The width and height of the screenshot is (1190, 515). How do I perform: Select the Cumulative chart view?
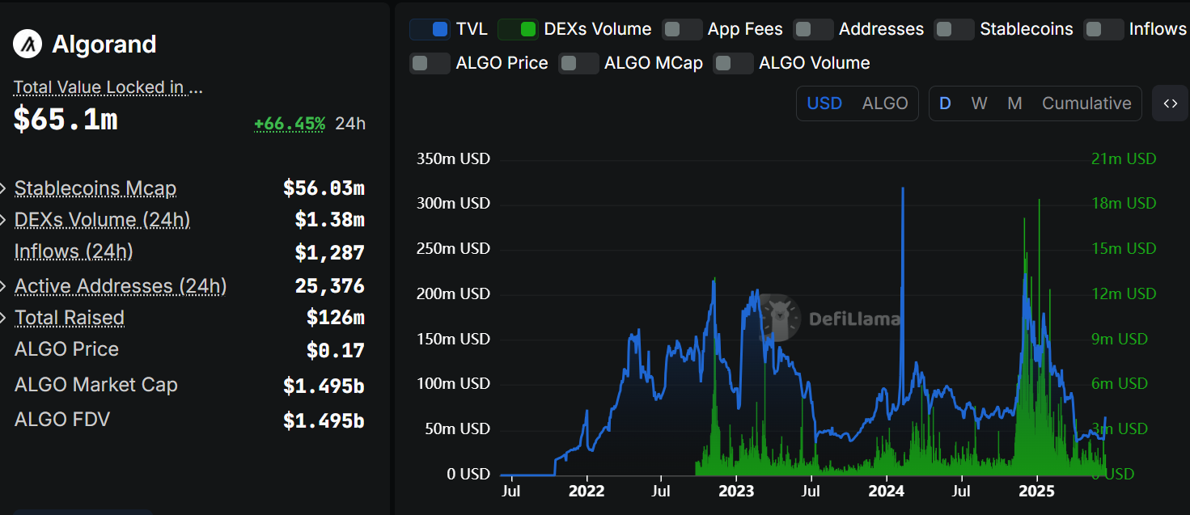(x=1086, y=103)
